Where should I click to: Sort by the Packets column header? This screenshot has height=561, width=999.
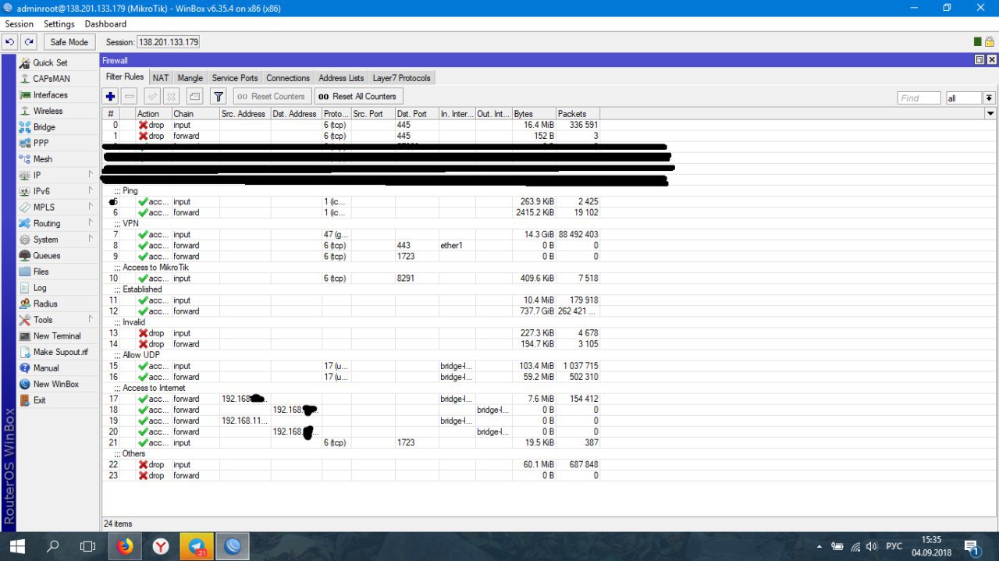[578, 114]
